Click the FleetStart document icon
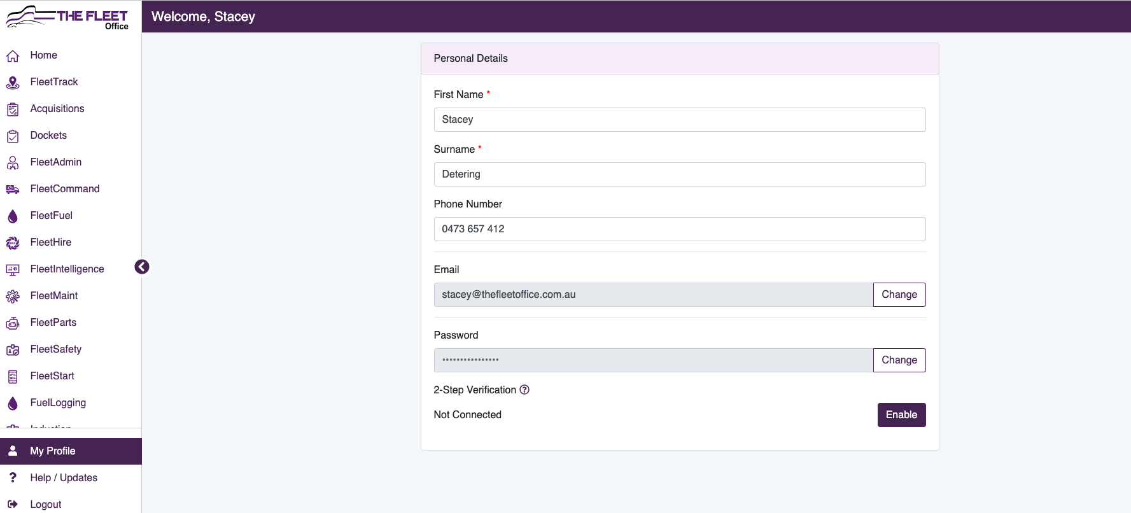Viewport: 1131px width, 513px height. pyautogui.click(x=13, y=377)
